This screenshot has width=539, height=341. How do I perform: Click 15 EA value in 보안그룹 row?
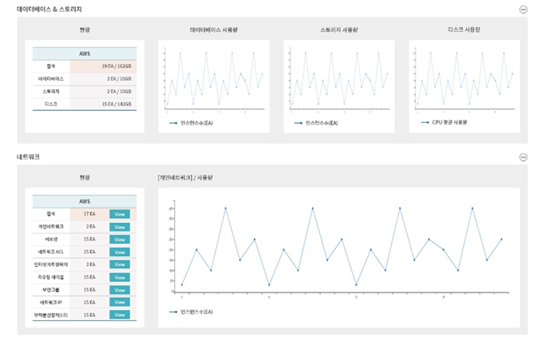[90, 290]
